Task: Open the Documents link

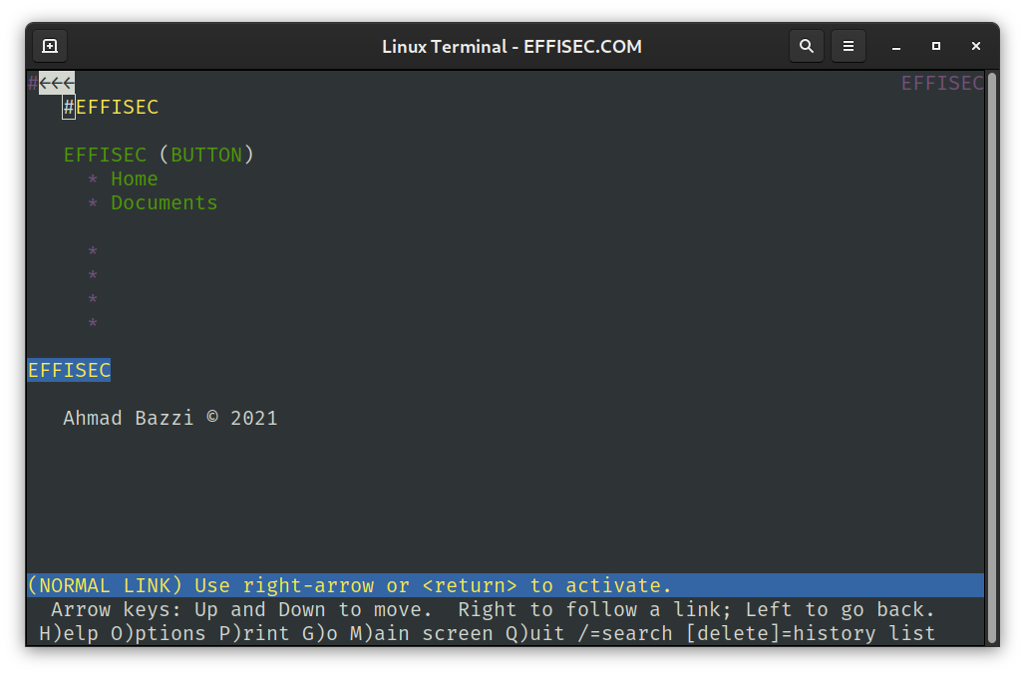Action: [165, 202]
